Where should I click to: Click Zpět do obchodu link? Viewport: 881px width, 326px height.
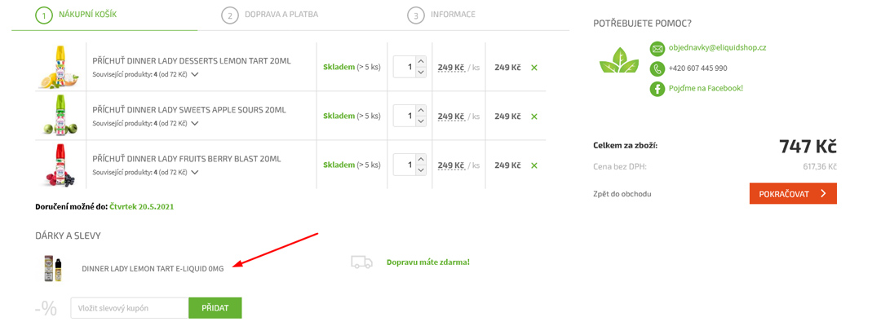[622, 194]
